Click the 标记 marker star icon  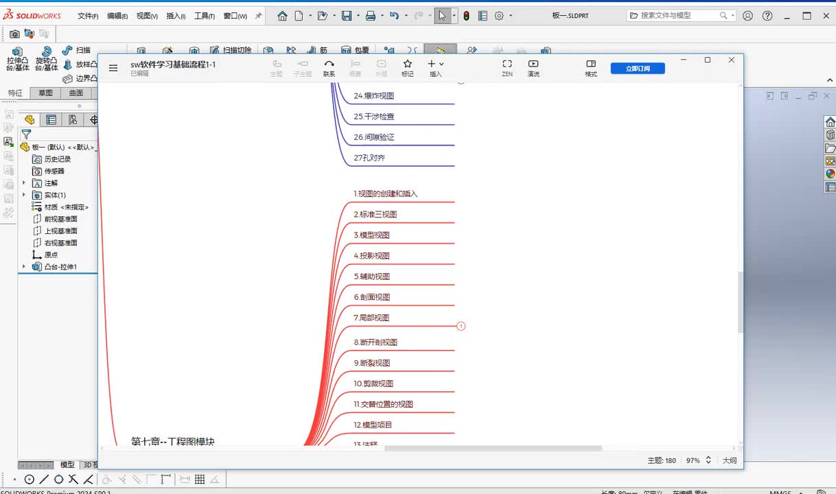408,68
